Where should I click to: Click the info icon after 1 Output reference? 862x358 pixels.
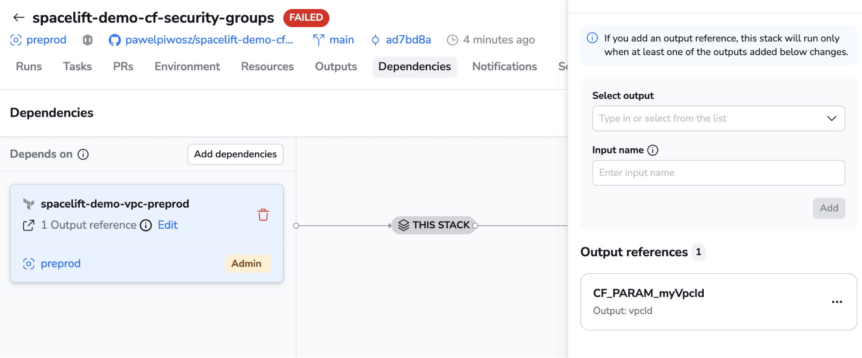click(146, 225)
